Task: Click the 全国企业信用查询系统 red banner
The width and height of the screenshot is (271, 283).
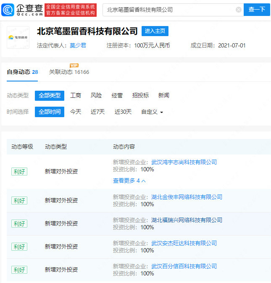Action: click(71, 10)
